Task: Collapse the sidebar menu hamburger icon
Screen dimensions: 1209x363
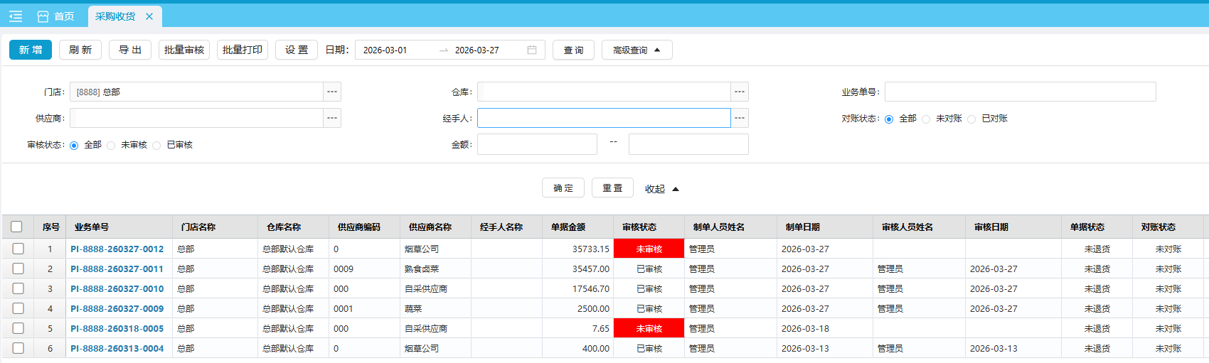Action: tap(16, 16)
